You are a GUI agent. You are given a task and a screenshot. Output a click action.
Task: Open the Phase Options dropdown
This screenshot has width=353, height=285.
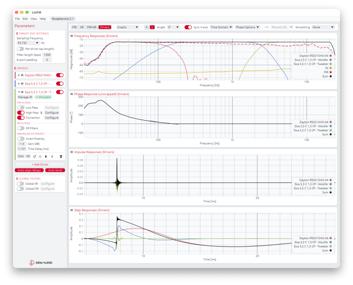(x=247, y=27)
